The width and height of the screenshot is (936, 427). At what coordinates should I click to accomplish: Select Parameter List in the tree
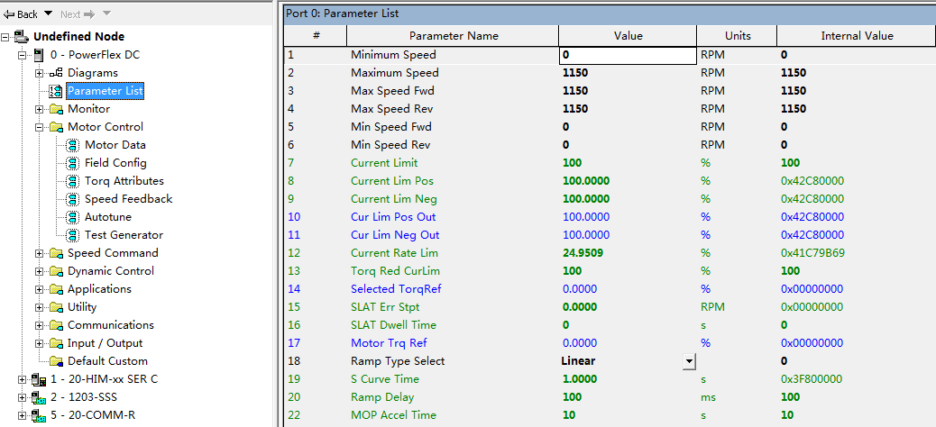click(x=106, y=91)
